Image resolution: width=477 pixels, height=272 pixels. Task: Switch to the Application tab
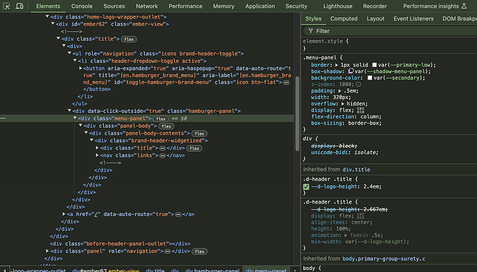260,6
